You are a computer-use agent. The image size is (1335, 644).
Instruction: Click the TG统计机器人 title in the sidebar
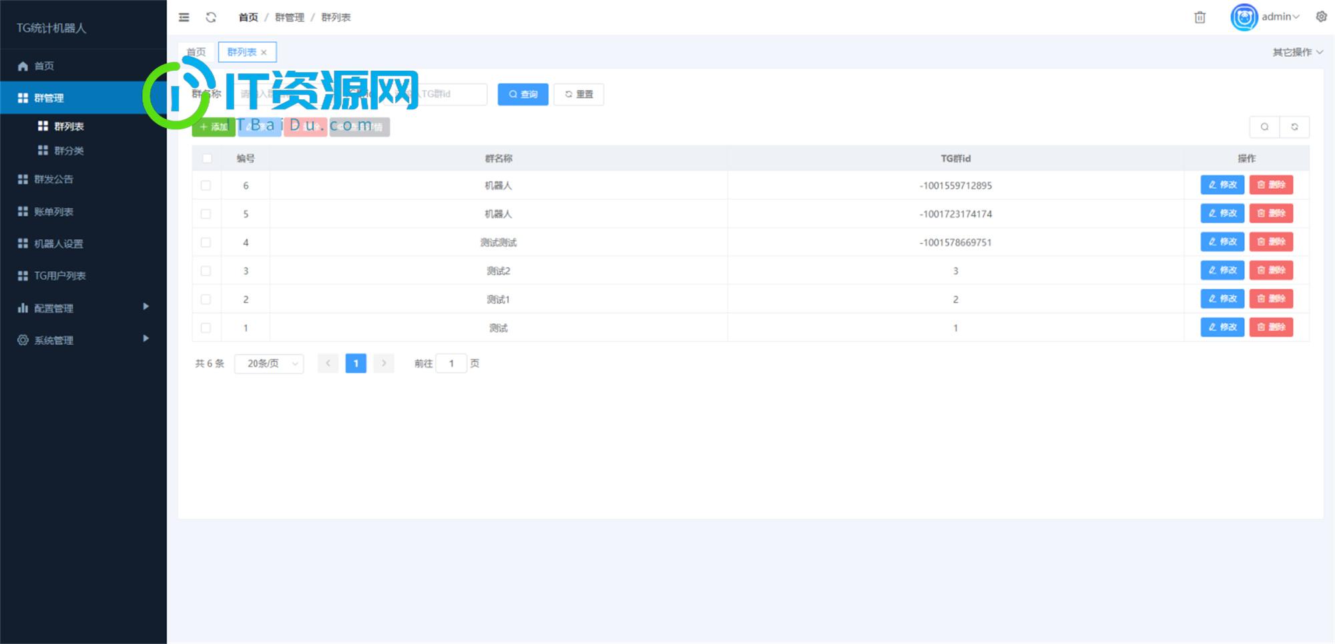click(51, 28)
